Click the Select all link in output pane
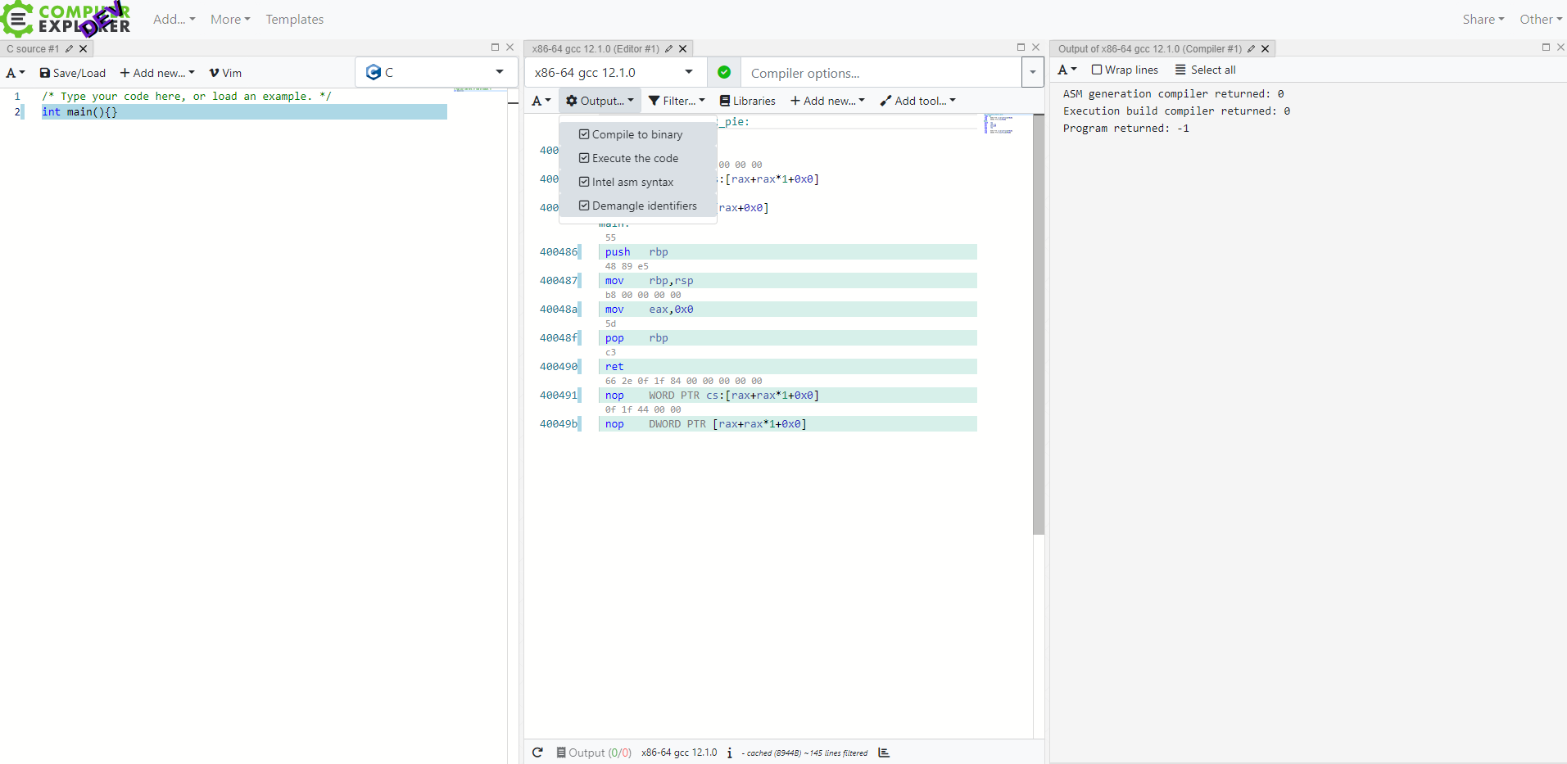The image size is (1567, 764). 1205,70
